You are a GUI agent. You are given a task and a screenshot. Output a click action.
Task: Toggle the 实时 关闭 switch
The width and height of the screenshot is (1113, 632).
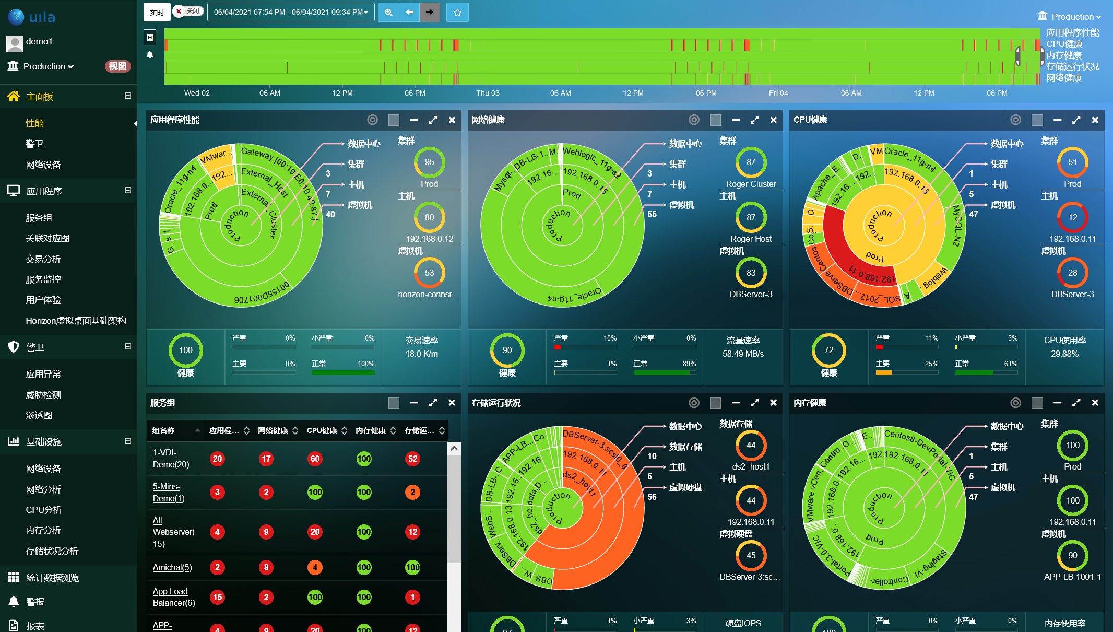(188, 11)
